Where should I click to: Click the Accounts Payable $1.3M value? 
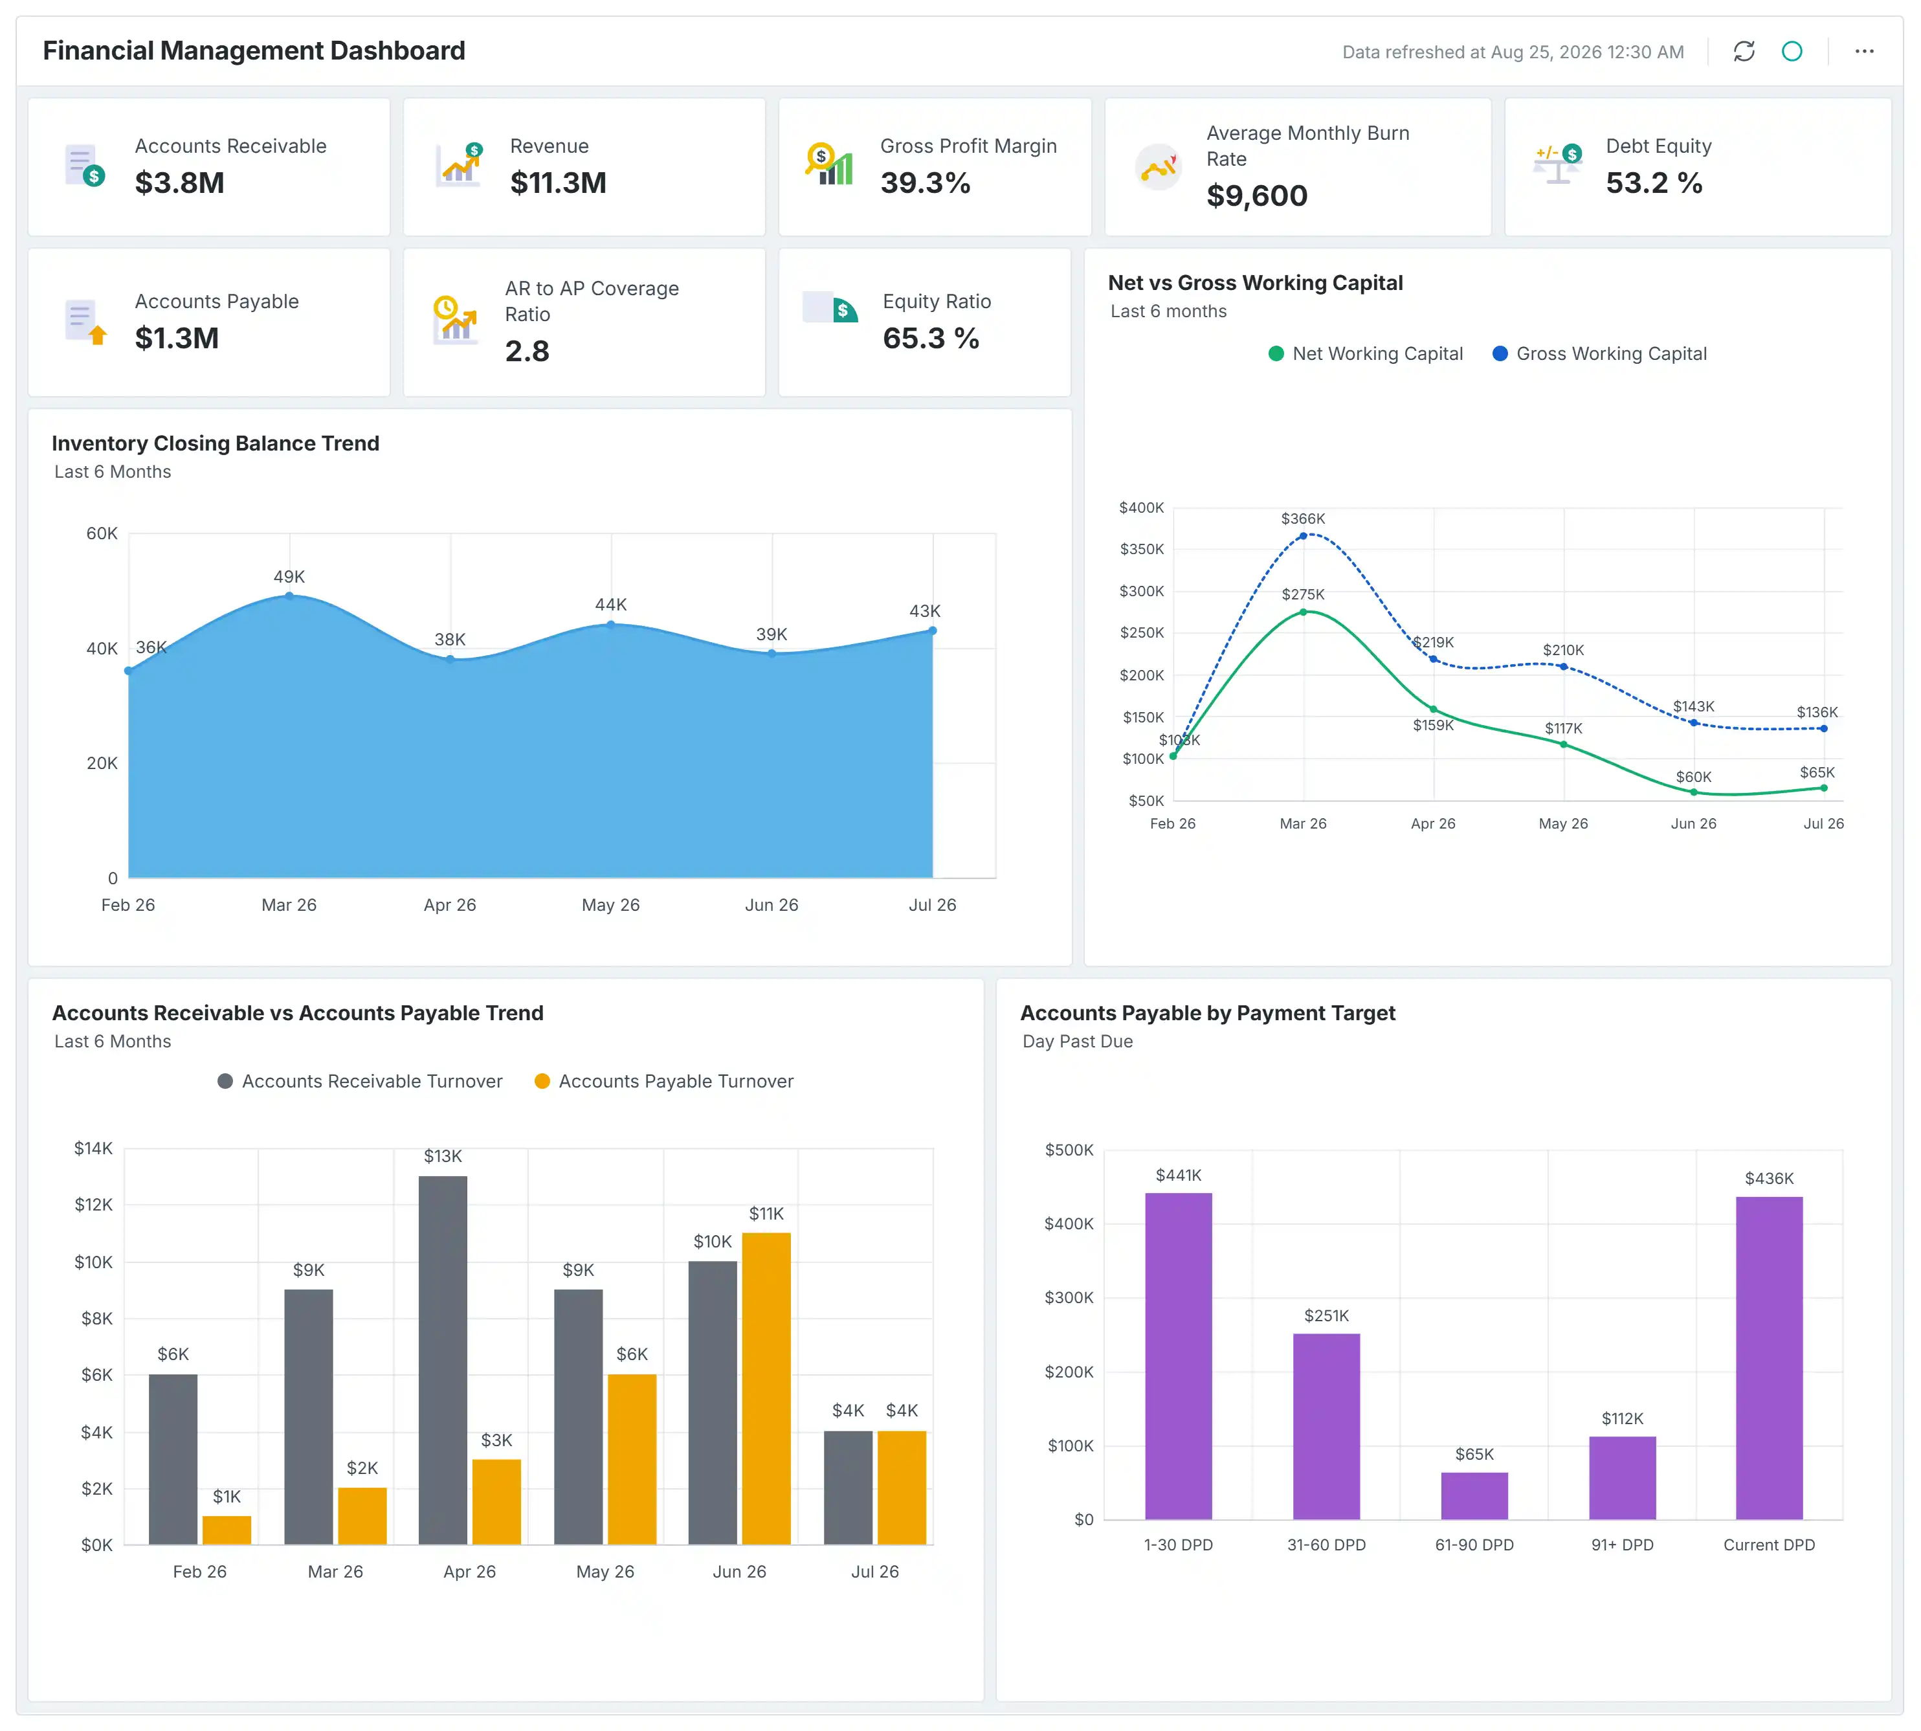pyautogui.click(x=177, y=338)
